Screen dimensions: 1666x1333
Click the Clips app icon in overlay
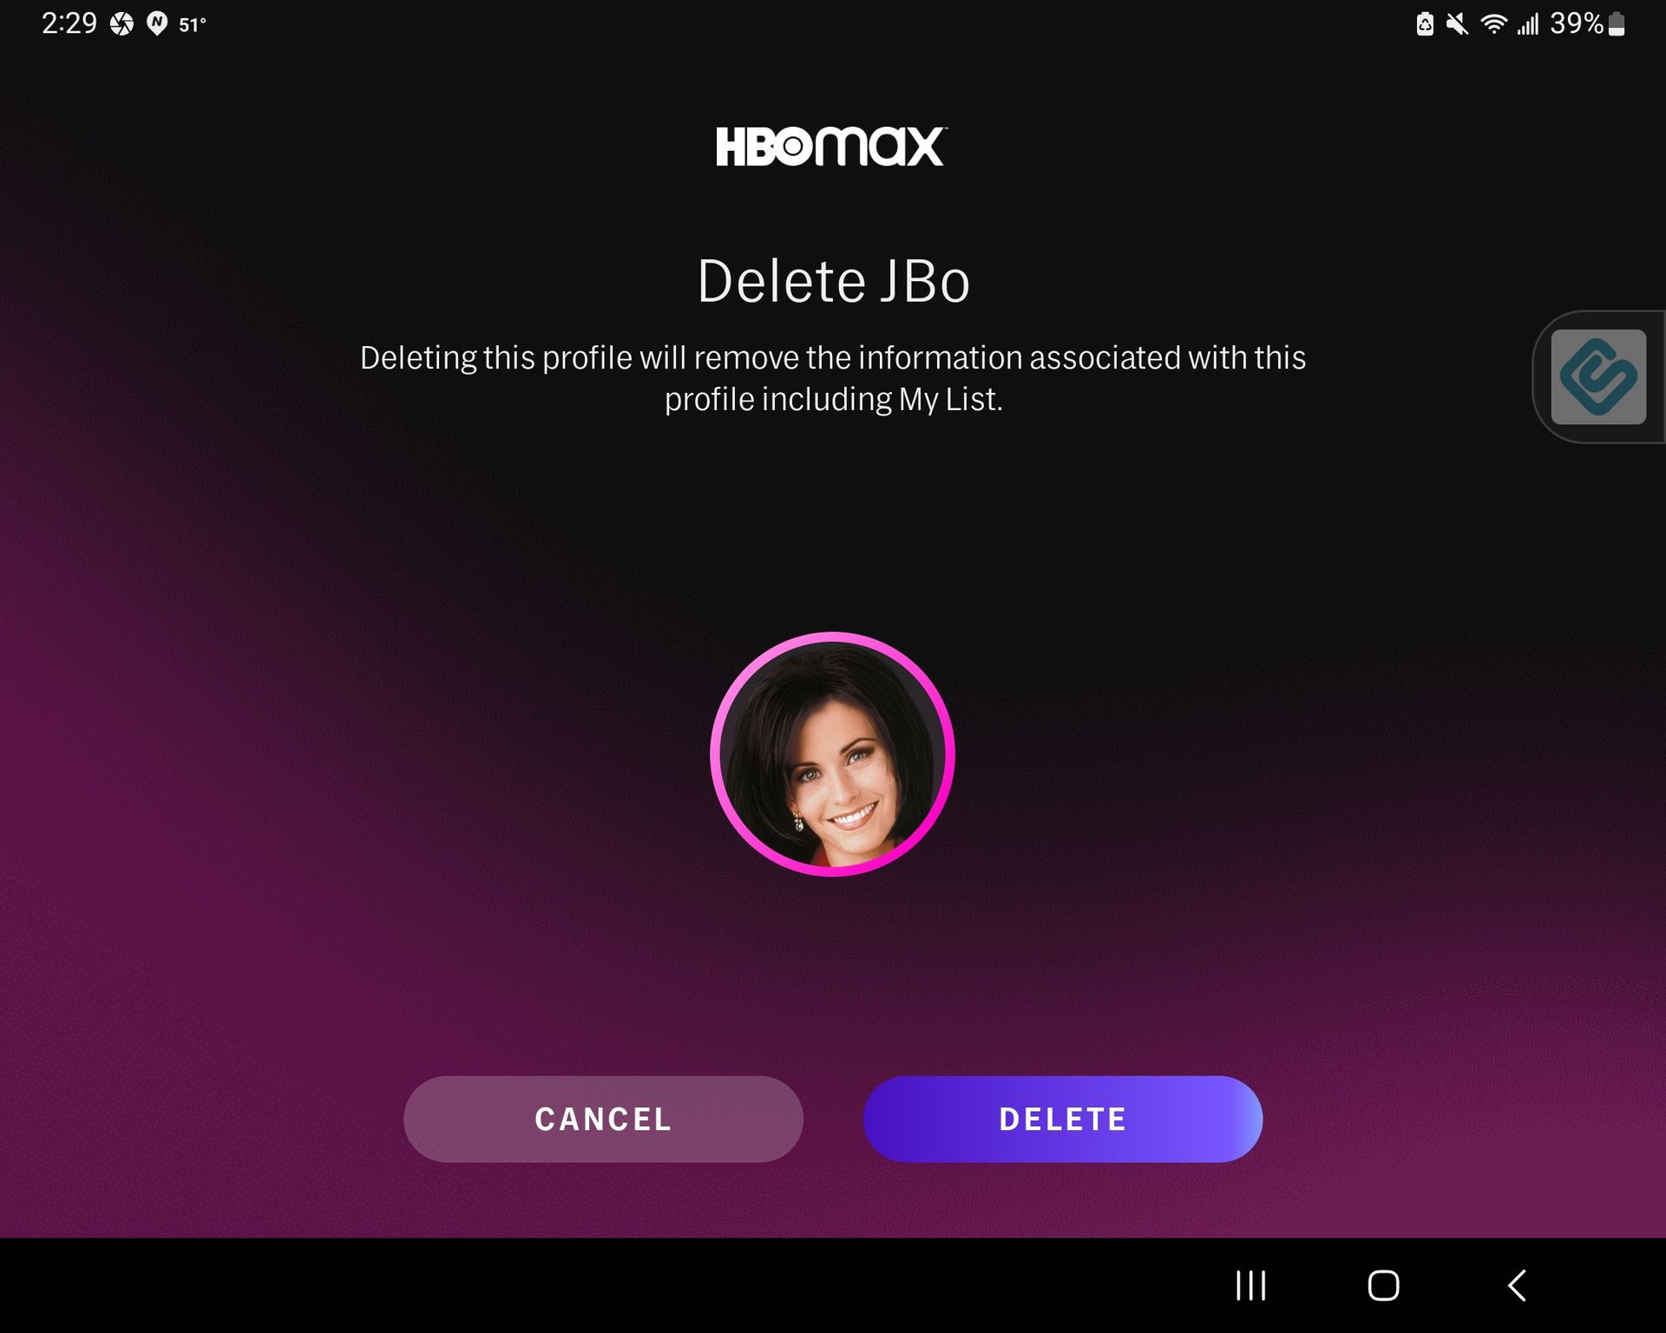tap(1599, 376)
